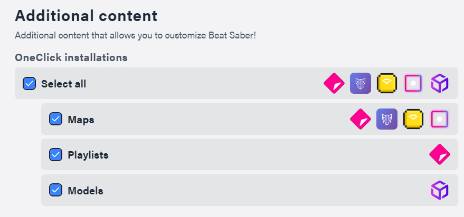Click the OneClick installations heading
The width and height of the screenshot is (464, 217).
coord(71,57)
